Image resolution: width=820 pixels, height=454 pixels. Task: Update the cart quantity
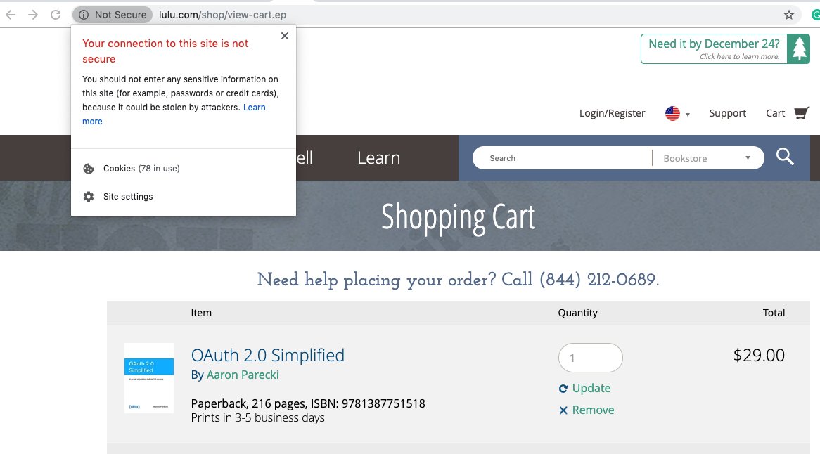(584, 388)
